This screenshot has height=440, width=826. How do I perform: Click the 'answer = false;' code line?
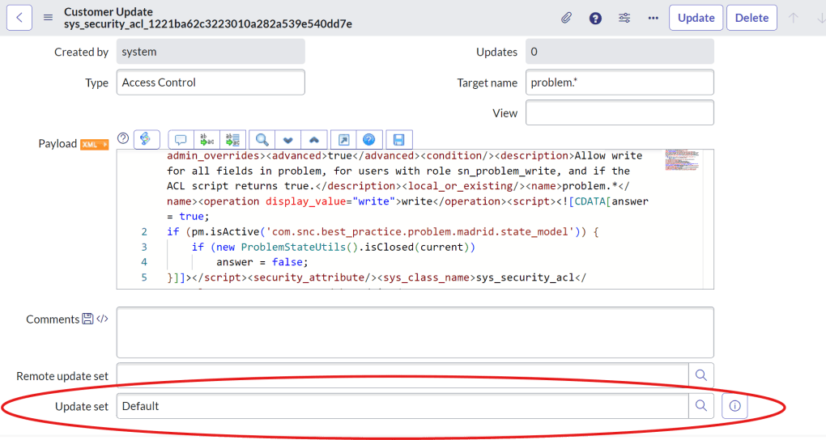262,262
